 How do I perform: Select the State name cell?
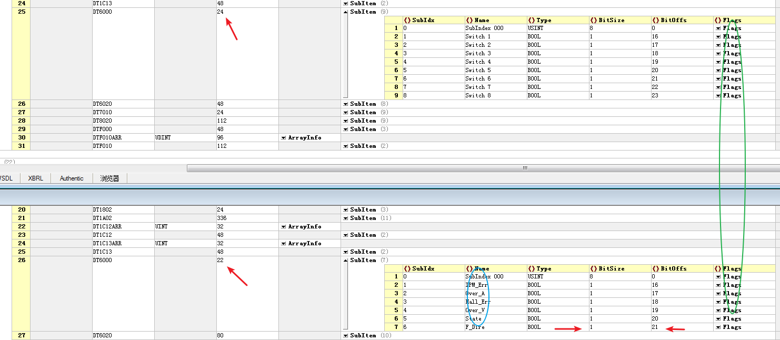[495, 319]
